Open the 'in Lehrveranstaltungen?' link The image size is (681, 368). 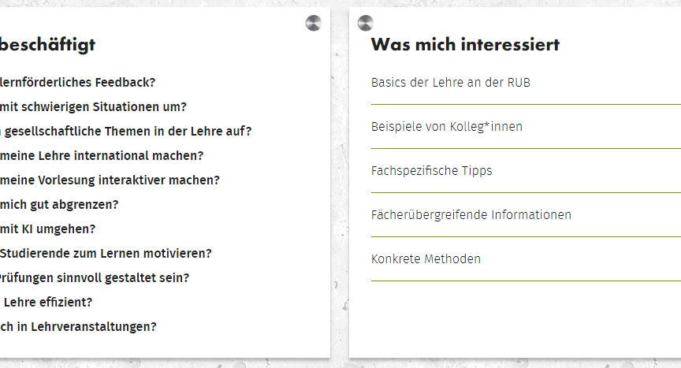click(x=78, y=326)
